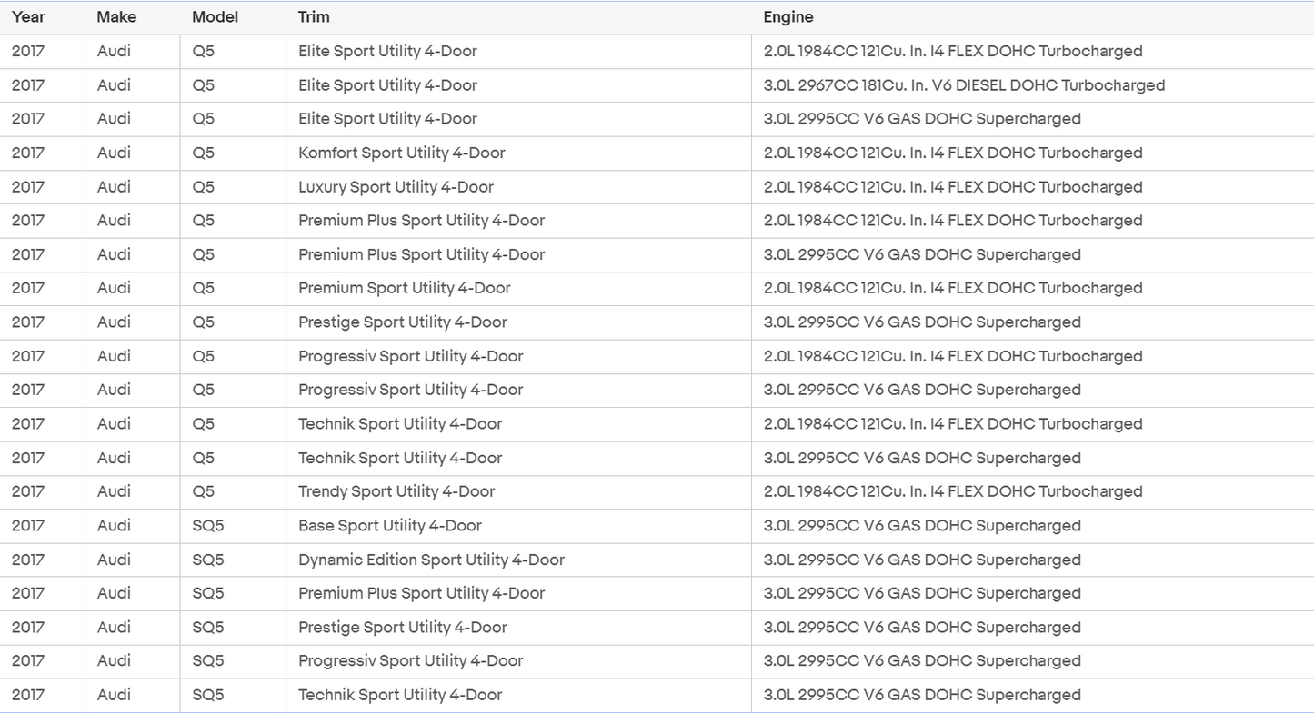Screen dimensions: 1314x713
Task: Click SQ5 model cell in the Base row
Action: [233, 526]
